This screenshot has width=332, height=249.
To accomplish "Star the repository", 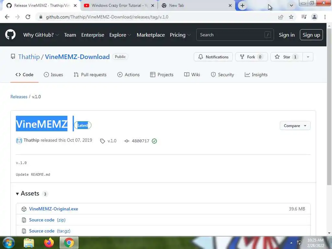I will coord(287,57).
